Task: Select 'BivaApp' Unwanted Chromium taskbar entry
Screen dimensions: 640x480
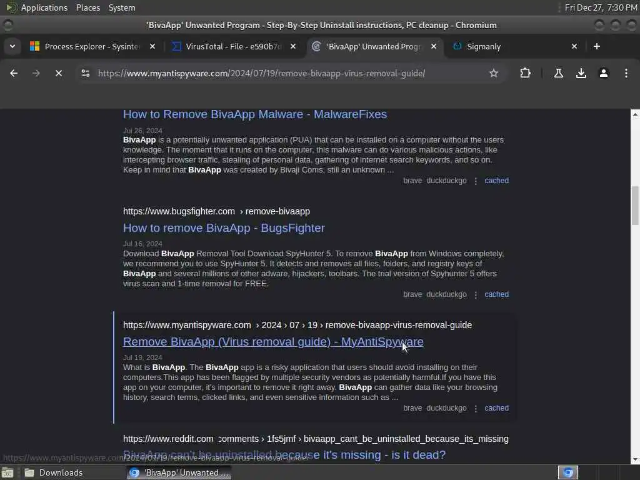Action: [179, 472]
